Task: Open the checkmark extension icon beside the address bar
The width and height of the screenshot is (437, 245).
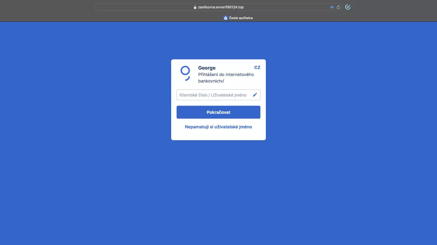Action: coord(348,7)
